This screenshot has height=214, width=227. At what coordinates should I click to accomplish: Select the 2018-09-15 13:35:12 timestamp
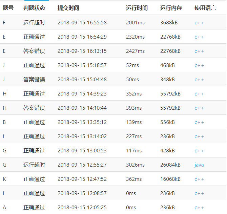[x=82, y=122]
